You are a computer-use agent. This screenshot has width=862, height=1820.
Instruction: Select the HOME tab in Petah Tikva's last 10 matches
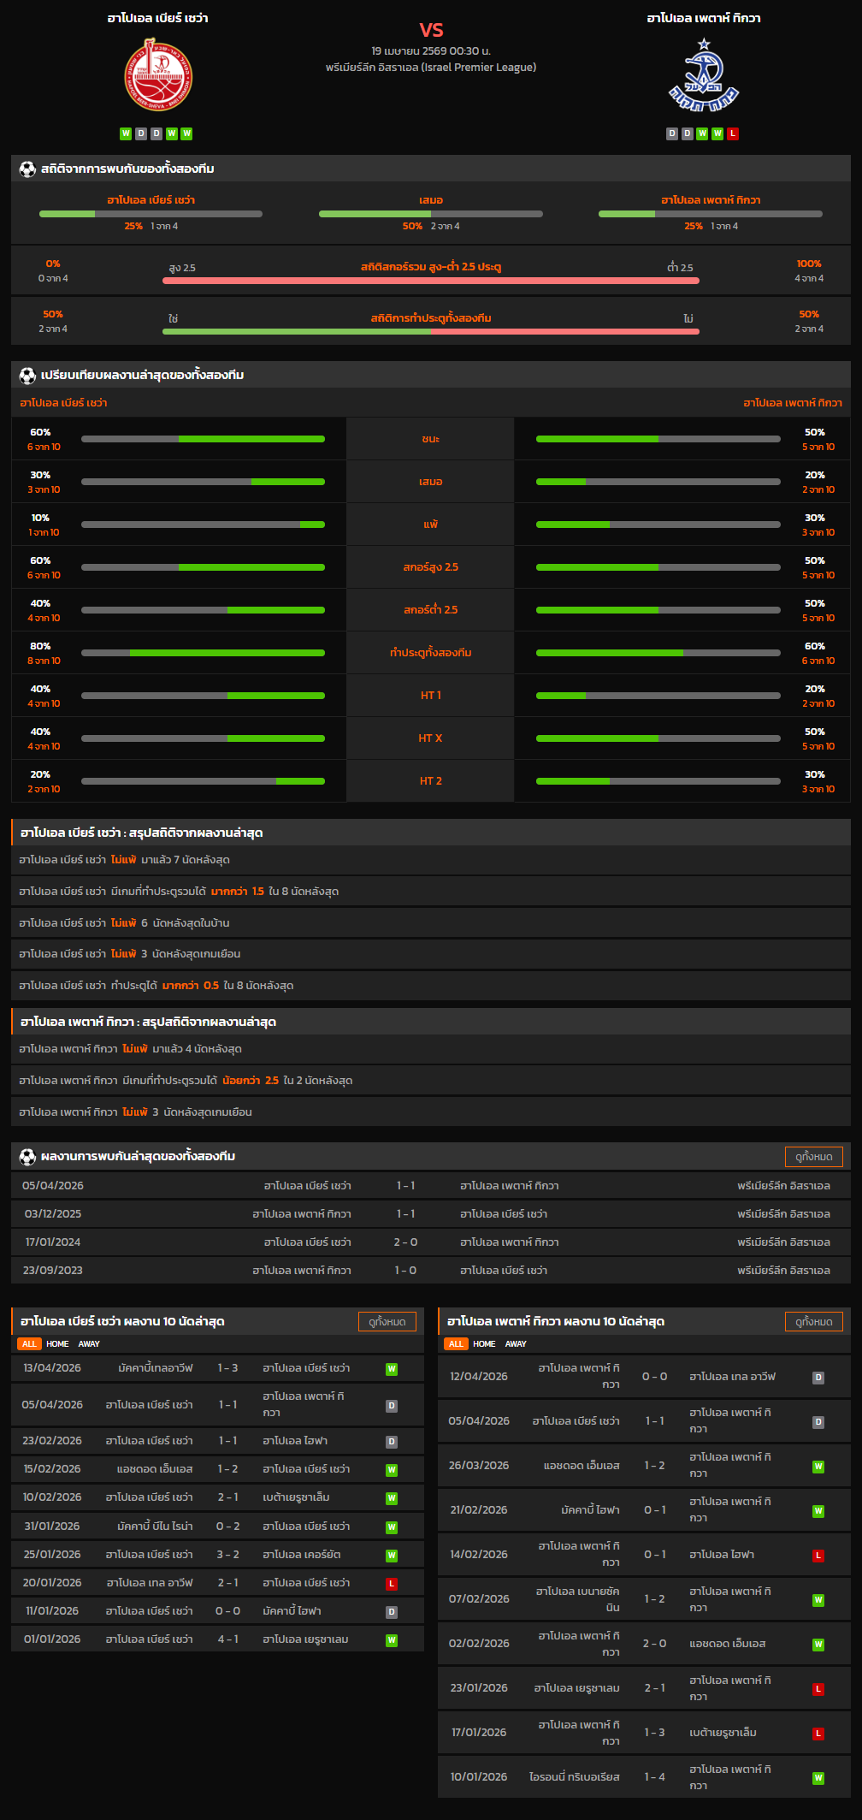tap(484, 1344)
